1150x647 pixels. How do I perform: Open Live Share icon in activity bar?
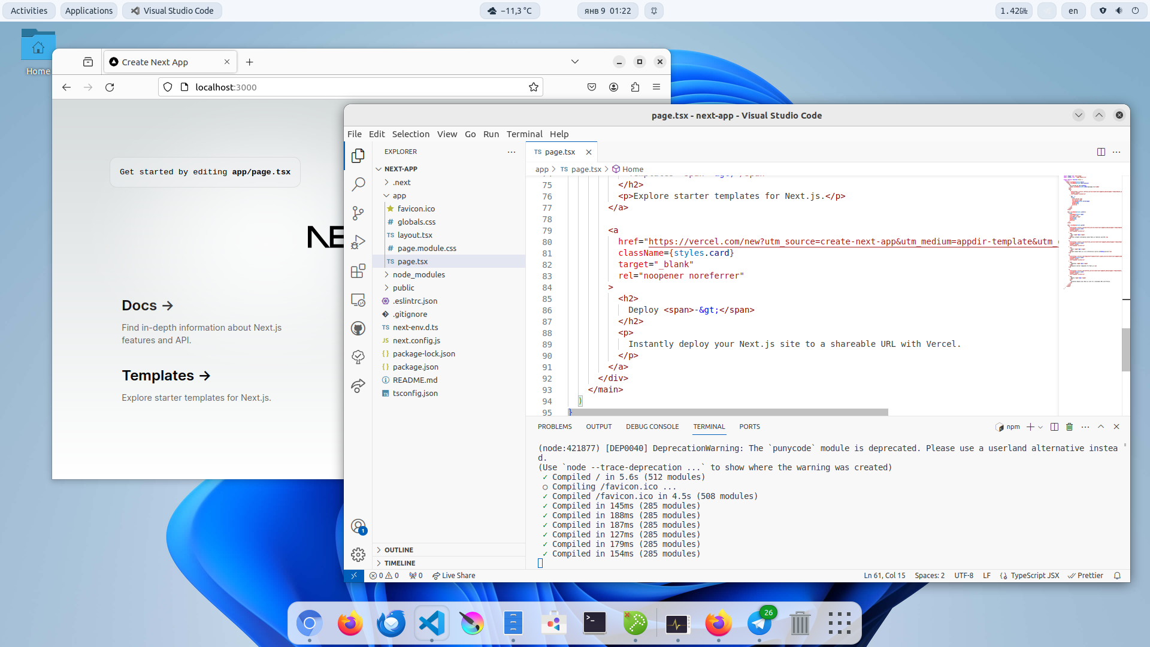coord(358,386)
